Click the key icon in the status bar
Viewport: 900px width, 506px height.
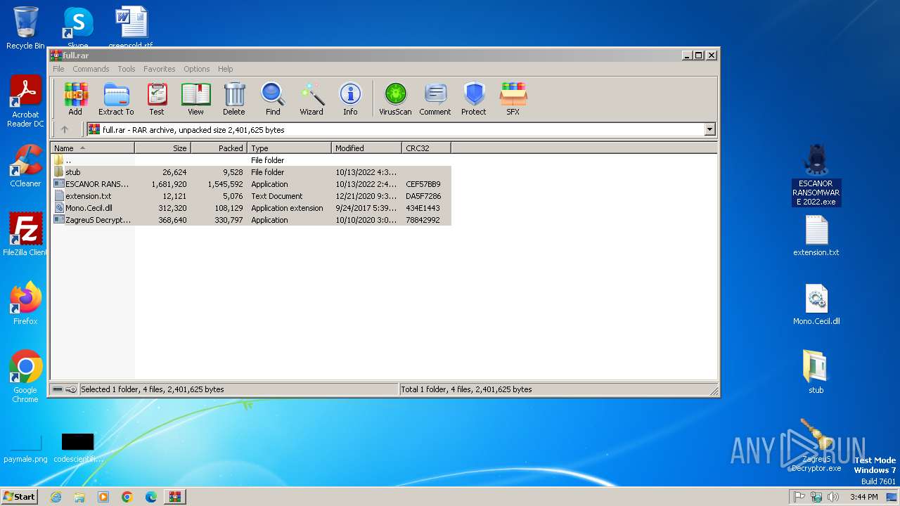click(x=71, y=389)
